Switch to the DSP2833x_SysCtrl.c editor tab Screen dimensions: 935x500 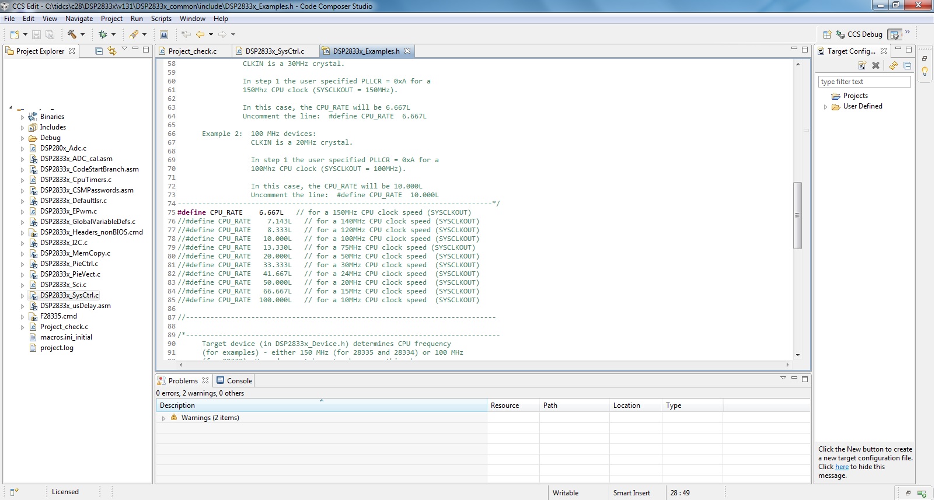[x=275, y=51]
